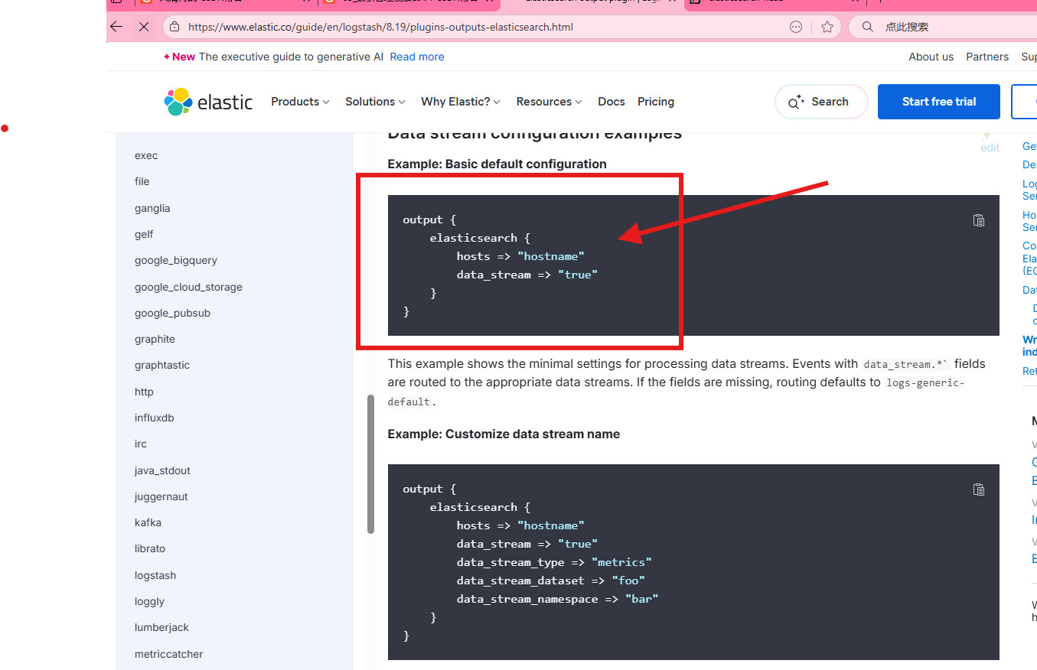
Task: Select graphtastic in the plugin list
Action: click(162, 365)
